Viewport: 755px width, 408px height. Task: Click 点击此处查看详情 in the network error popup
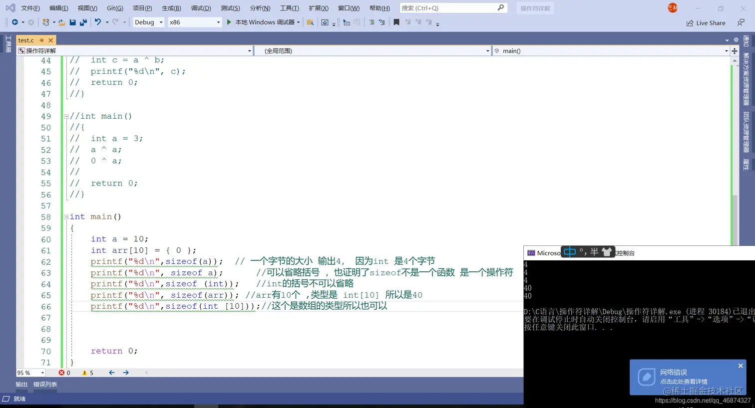tap(684, 382)
